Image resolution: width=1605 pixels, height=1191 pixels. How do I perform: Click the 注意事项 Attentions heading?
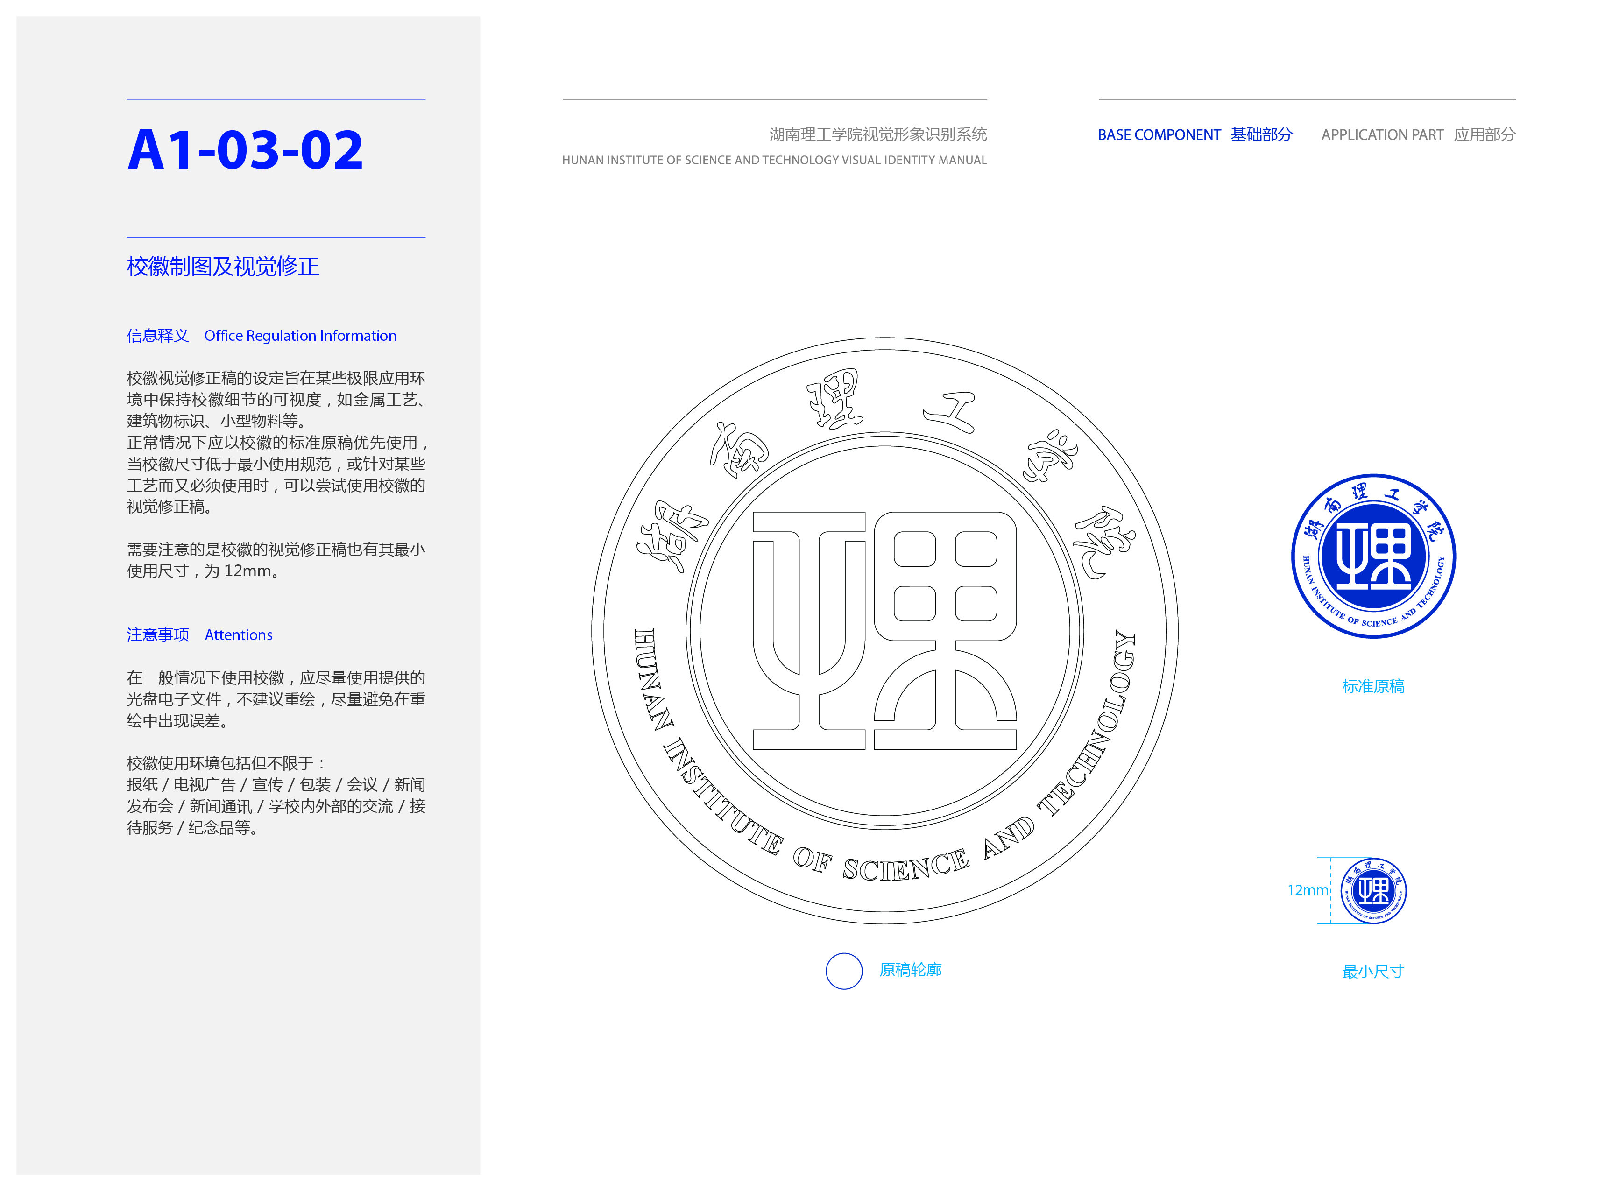click(x=199, y=635)
